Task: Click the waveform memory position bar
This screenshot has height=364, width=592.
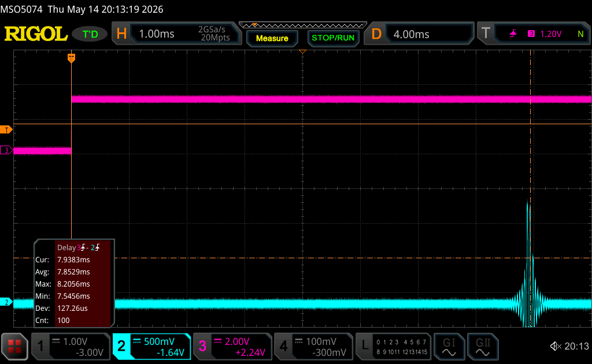Action: 303,25
